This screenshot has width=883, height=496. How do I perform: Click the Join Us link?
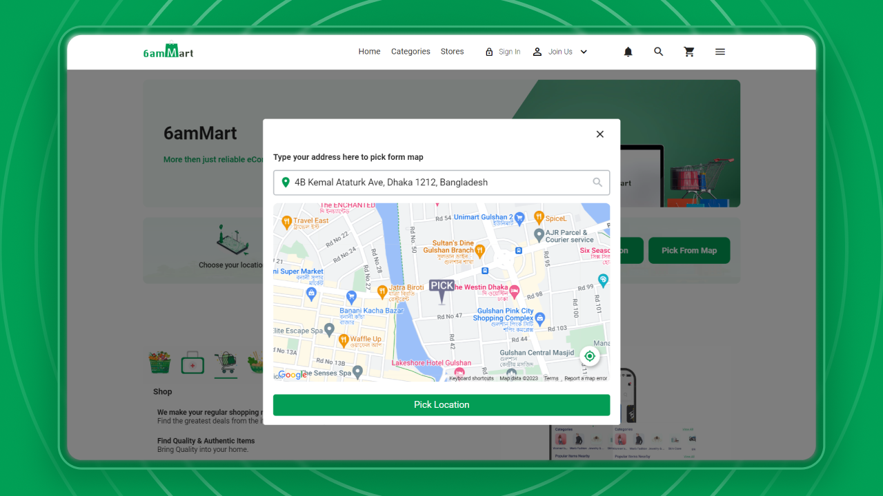pyautogui.click(x=560, y=52)
